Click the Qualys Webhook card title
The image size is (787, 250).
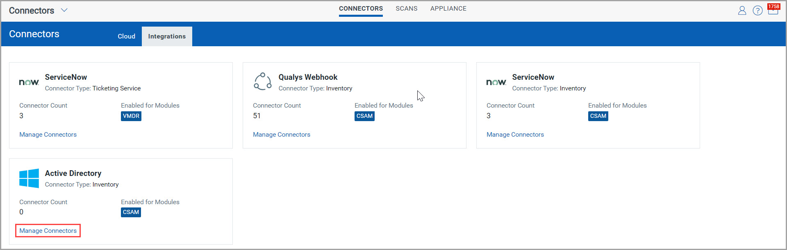click(x=308, y=77)
